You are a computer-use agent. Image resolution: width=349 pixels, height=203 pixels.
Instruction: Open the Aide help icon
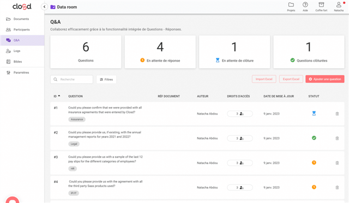[x=305, y=5]
